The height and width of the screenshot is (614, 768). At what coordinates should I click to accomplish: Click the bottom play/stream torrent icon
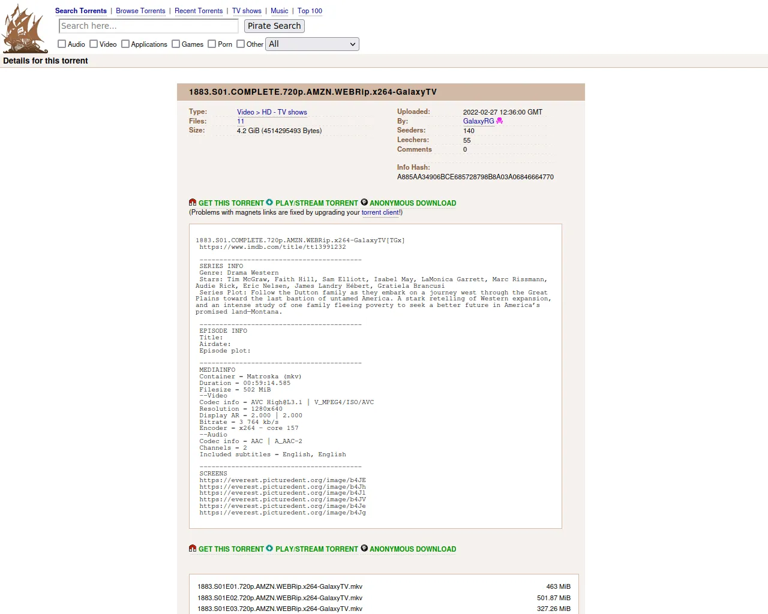click(x=269, y=549)
